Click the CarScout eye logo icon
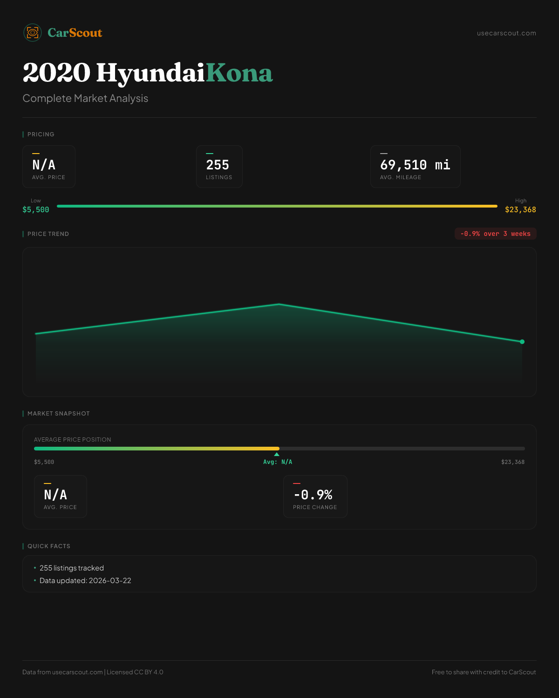This screenshot has height=698, width=559. pyautogui.click(x=33, y=33)
